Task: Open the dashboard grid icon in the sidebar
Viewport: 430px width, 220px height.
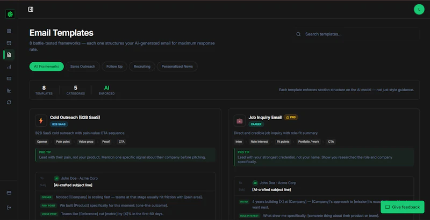Action: (x=9, y=31)
